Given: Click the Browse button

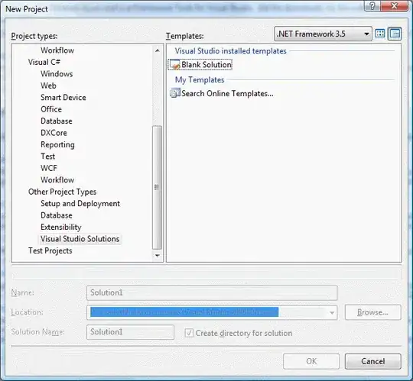Looking at the screenshot, I should click(373, 312).
